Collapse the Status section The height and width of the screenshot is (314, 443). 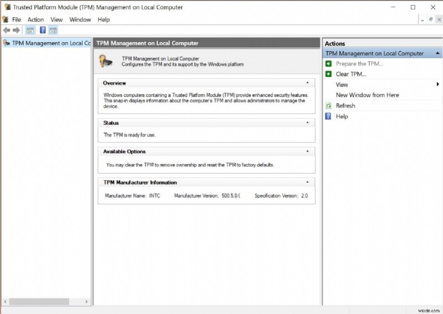tap(307, 123)
